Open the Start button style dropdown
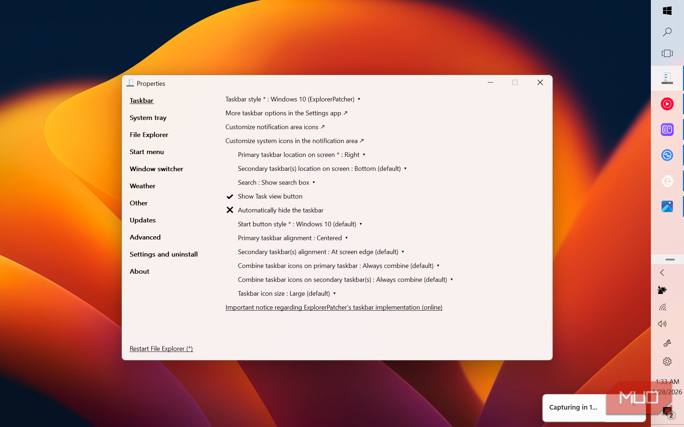This screenshot has width=684, height=427. [x=300, y=224]
